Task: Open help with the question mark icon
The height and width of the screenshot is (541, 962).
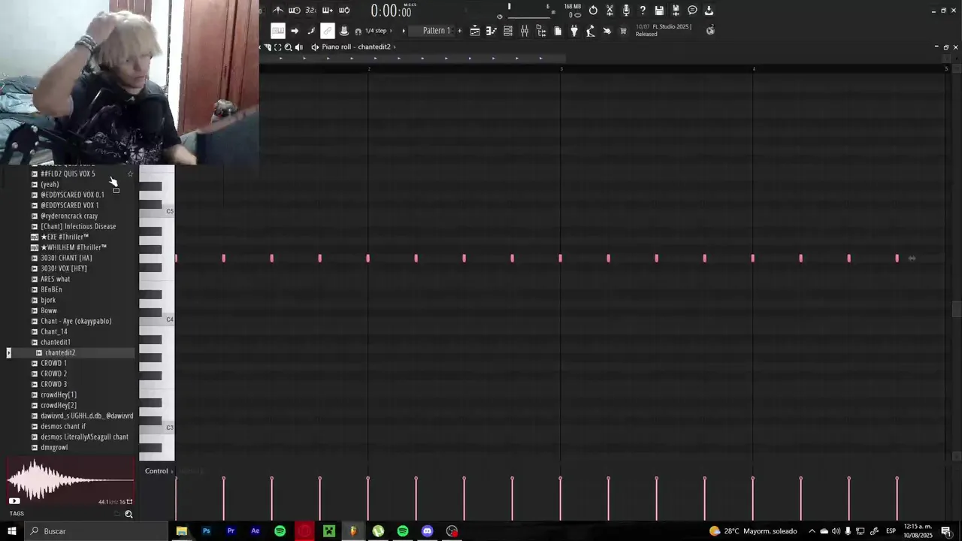Action: point(643,11)
